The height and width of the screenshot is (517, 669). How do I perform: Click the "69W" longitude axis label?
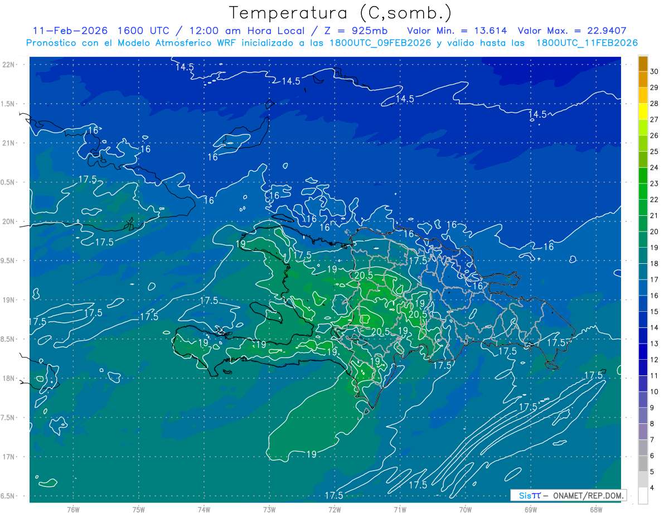point(531,510)
